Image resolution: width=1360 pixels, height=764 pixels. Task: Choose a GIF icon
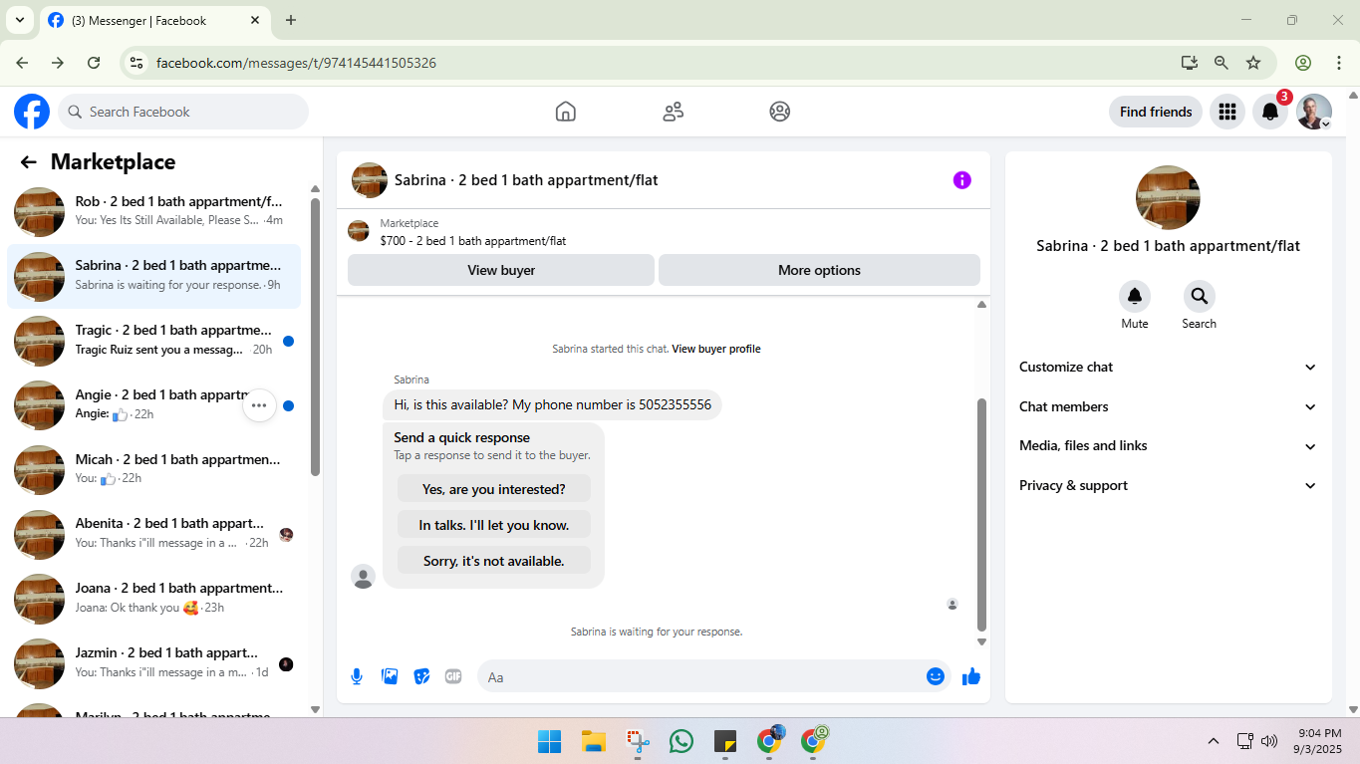tap(453, 676)
